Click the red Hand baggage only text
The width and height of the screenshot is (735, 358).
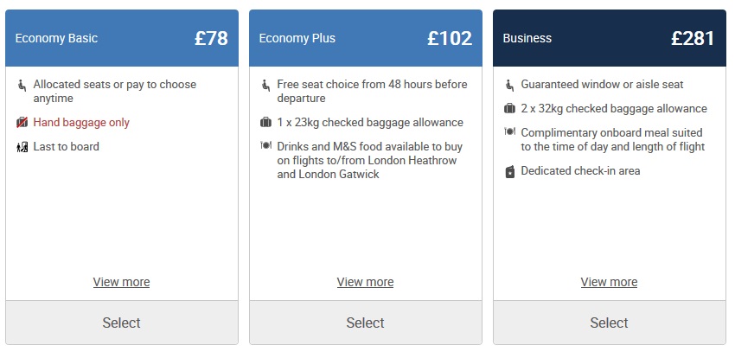click(x=81, y=123)
